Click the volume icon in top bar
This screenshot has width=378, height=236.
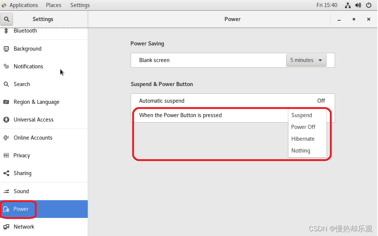coord(358,5)
